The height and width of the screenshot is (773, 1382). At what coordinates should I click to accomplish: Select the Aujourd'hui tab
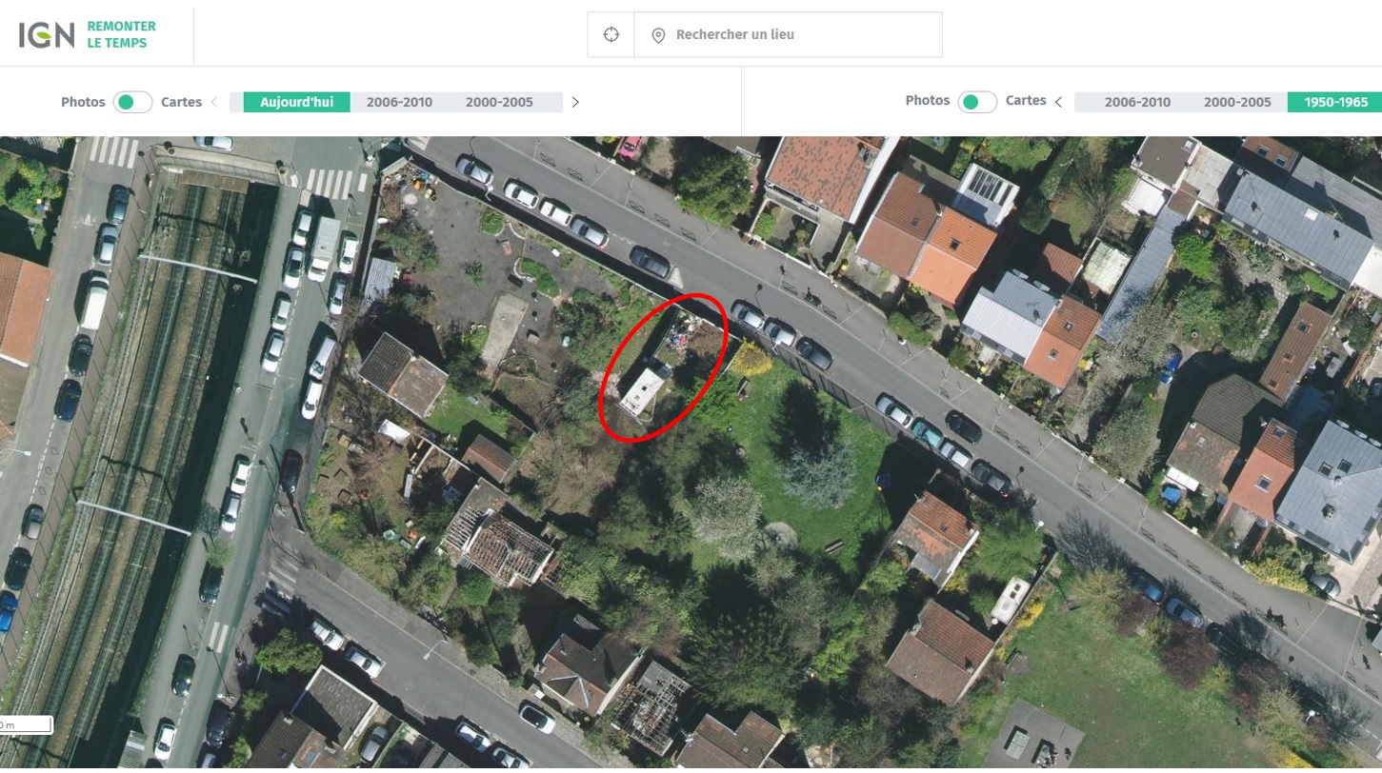click(x=297, y=102)
